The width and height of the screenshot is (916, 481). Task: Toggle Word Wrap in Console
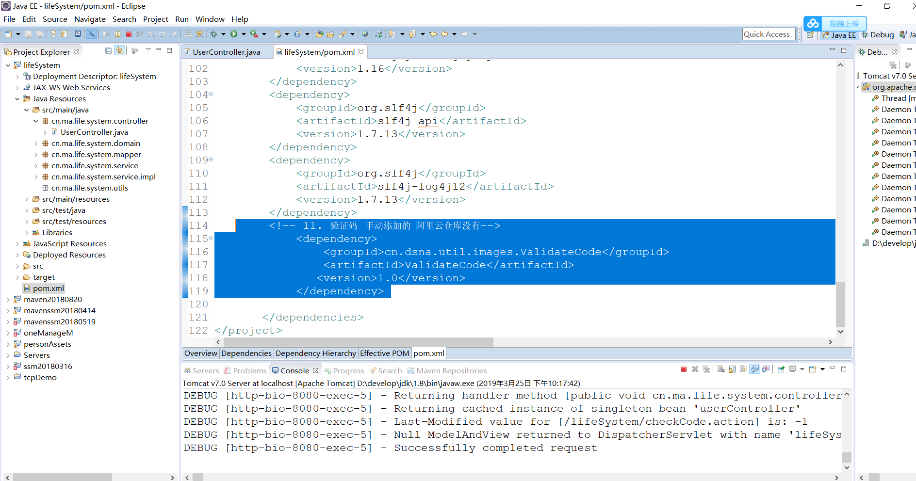point(743,369)
